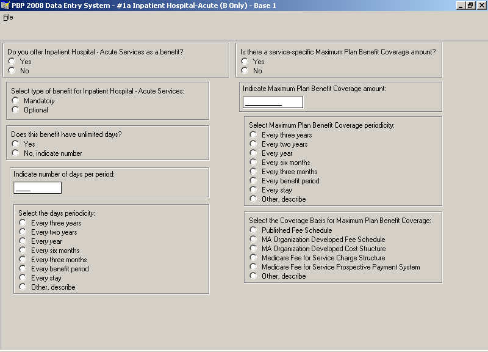Minimize the PBP Data Entry window
Screen dimensions: 488x352
pyautogui.click(x=461, y=5)
